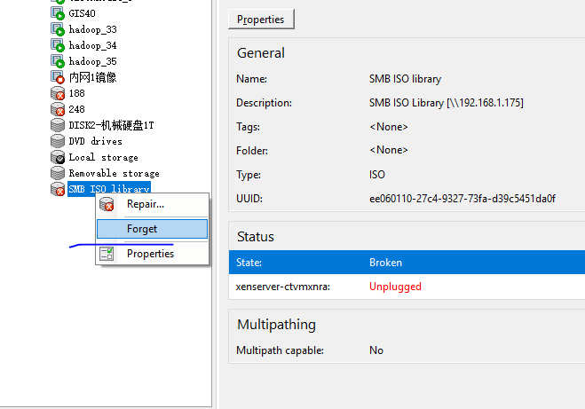The image size is (585, 409).
Task: Choose Forget from the context menu
Action: (x=142, y=229)
